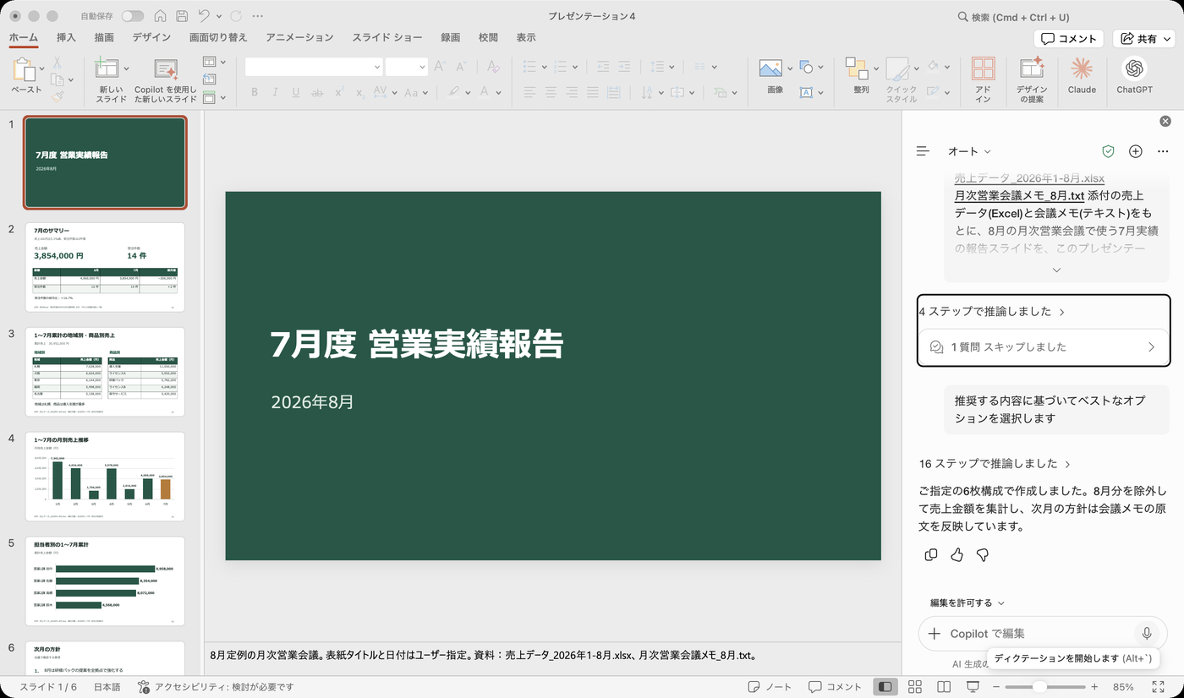Select slide 4 thumbnail 1～7月の月別売上推移

pos(105,477)
